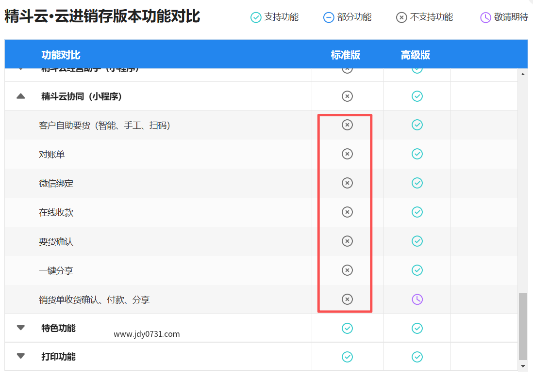Click the scrollbar down arrow
Screen dimensions: 533x378
pos(523,366)
